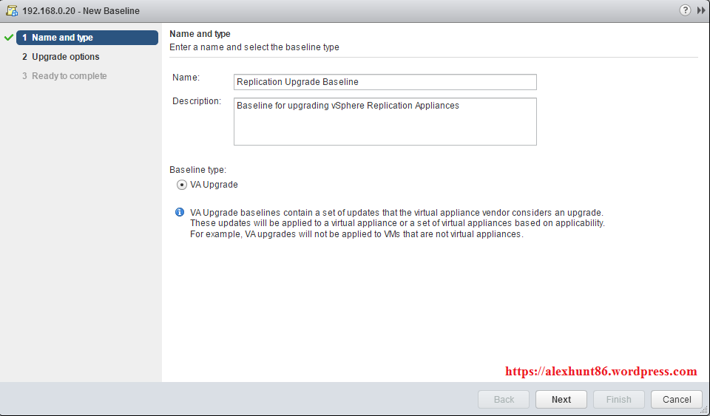Click the 'Baseline type:' label

tap(197, 170)
